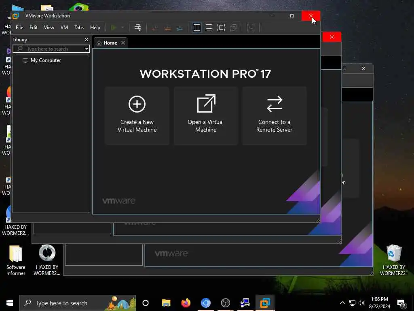Select the Recycle Bin labeled HAXED BY WORMER221
This screenshot has width=414, height=311.
(x=394, y=260)
